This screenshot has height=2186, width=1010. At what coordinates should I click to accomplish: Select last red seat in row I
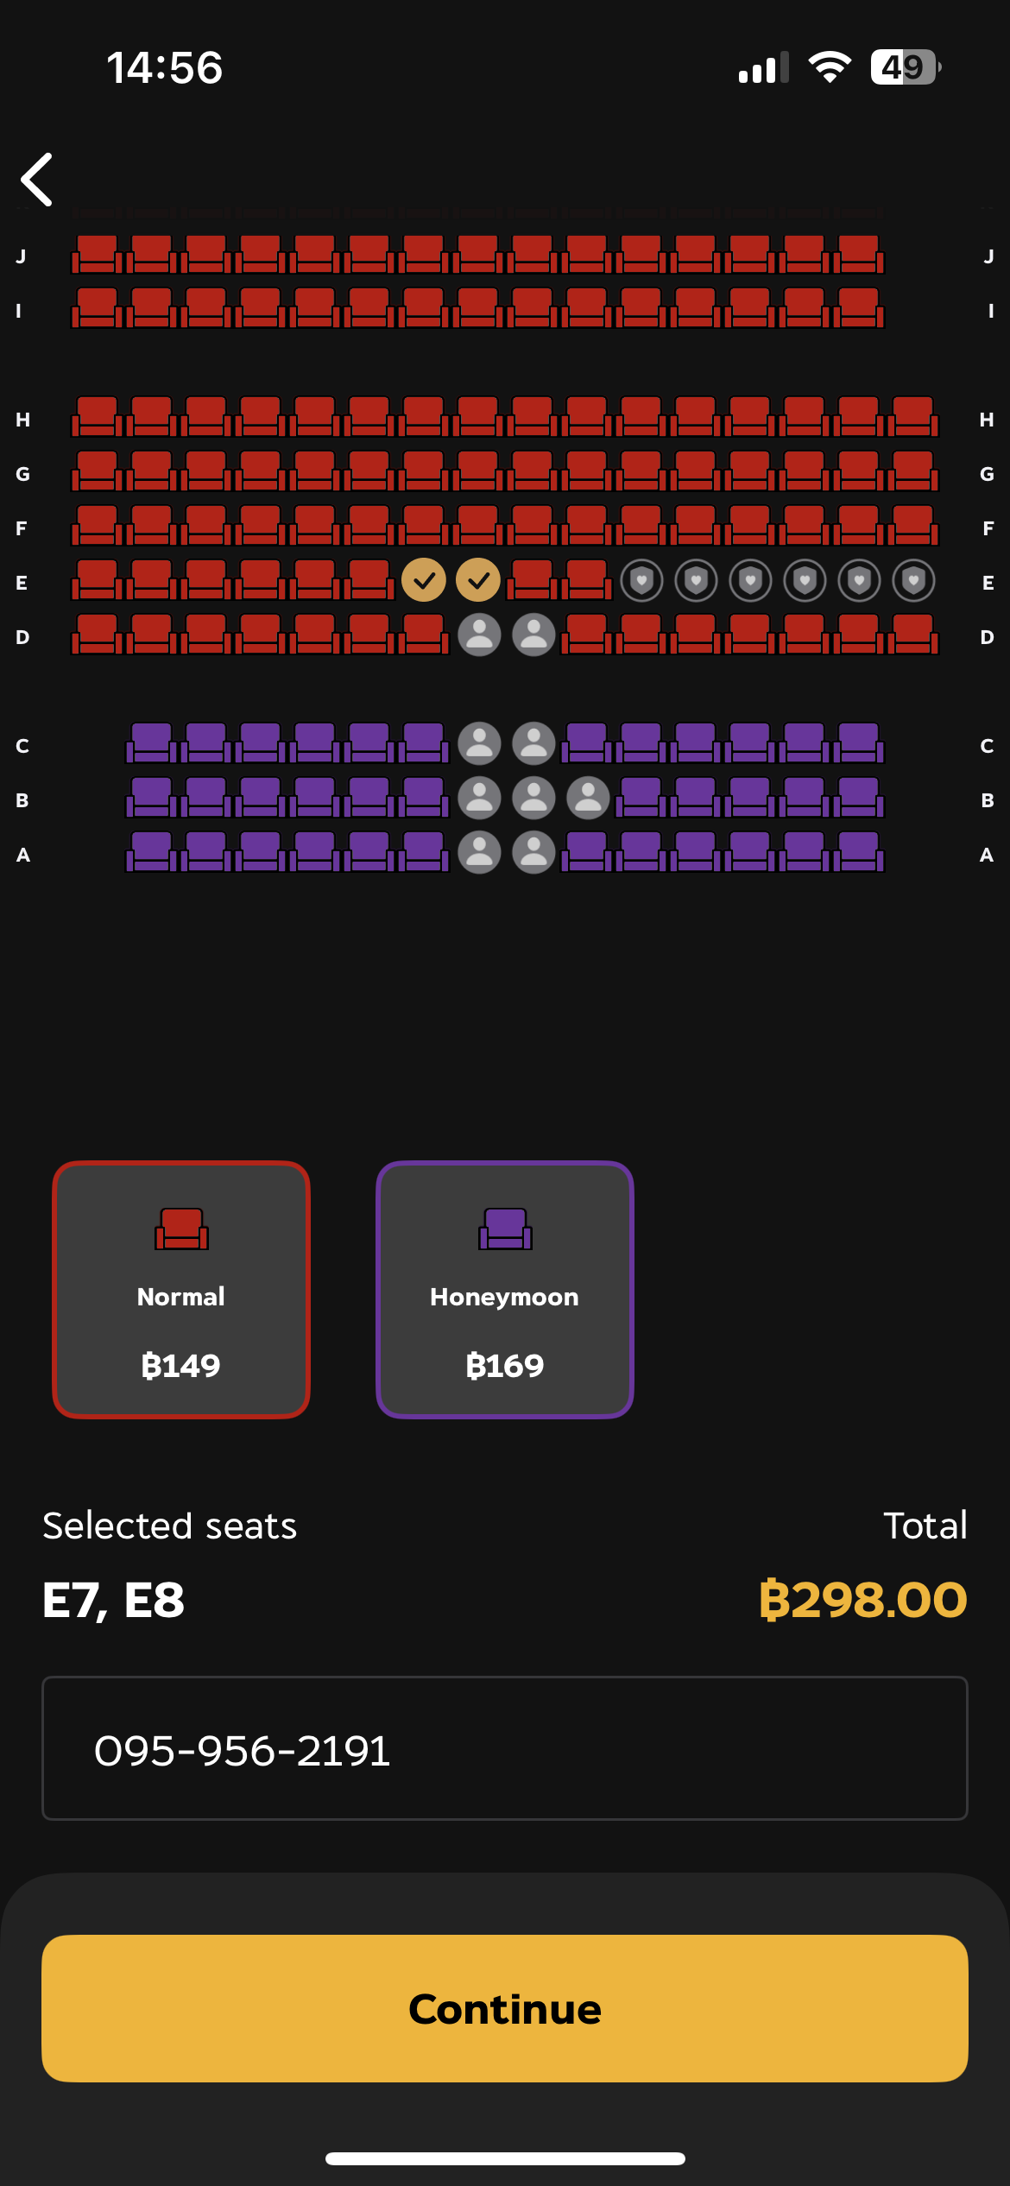[859, 308]
